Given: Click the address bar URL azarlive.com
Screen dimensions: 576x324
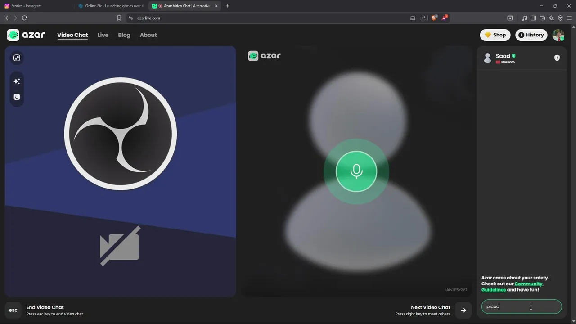Looking at the screenshot, I should 148,18.
